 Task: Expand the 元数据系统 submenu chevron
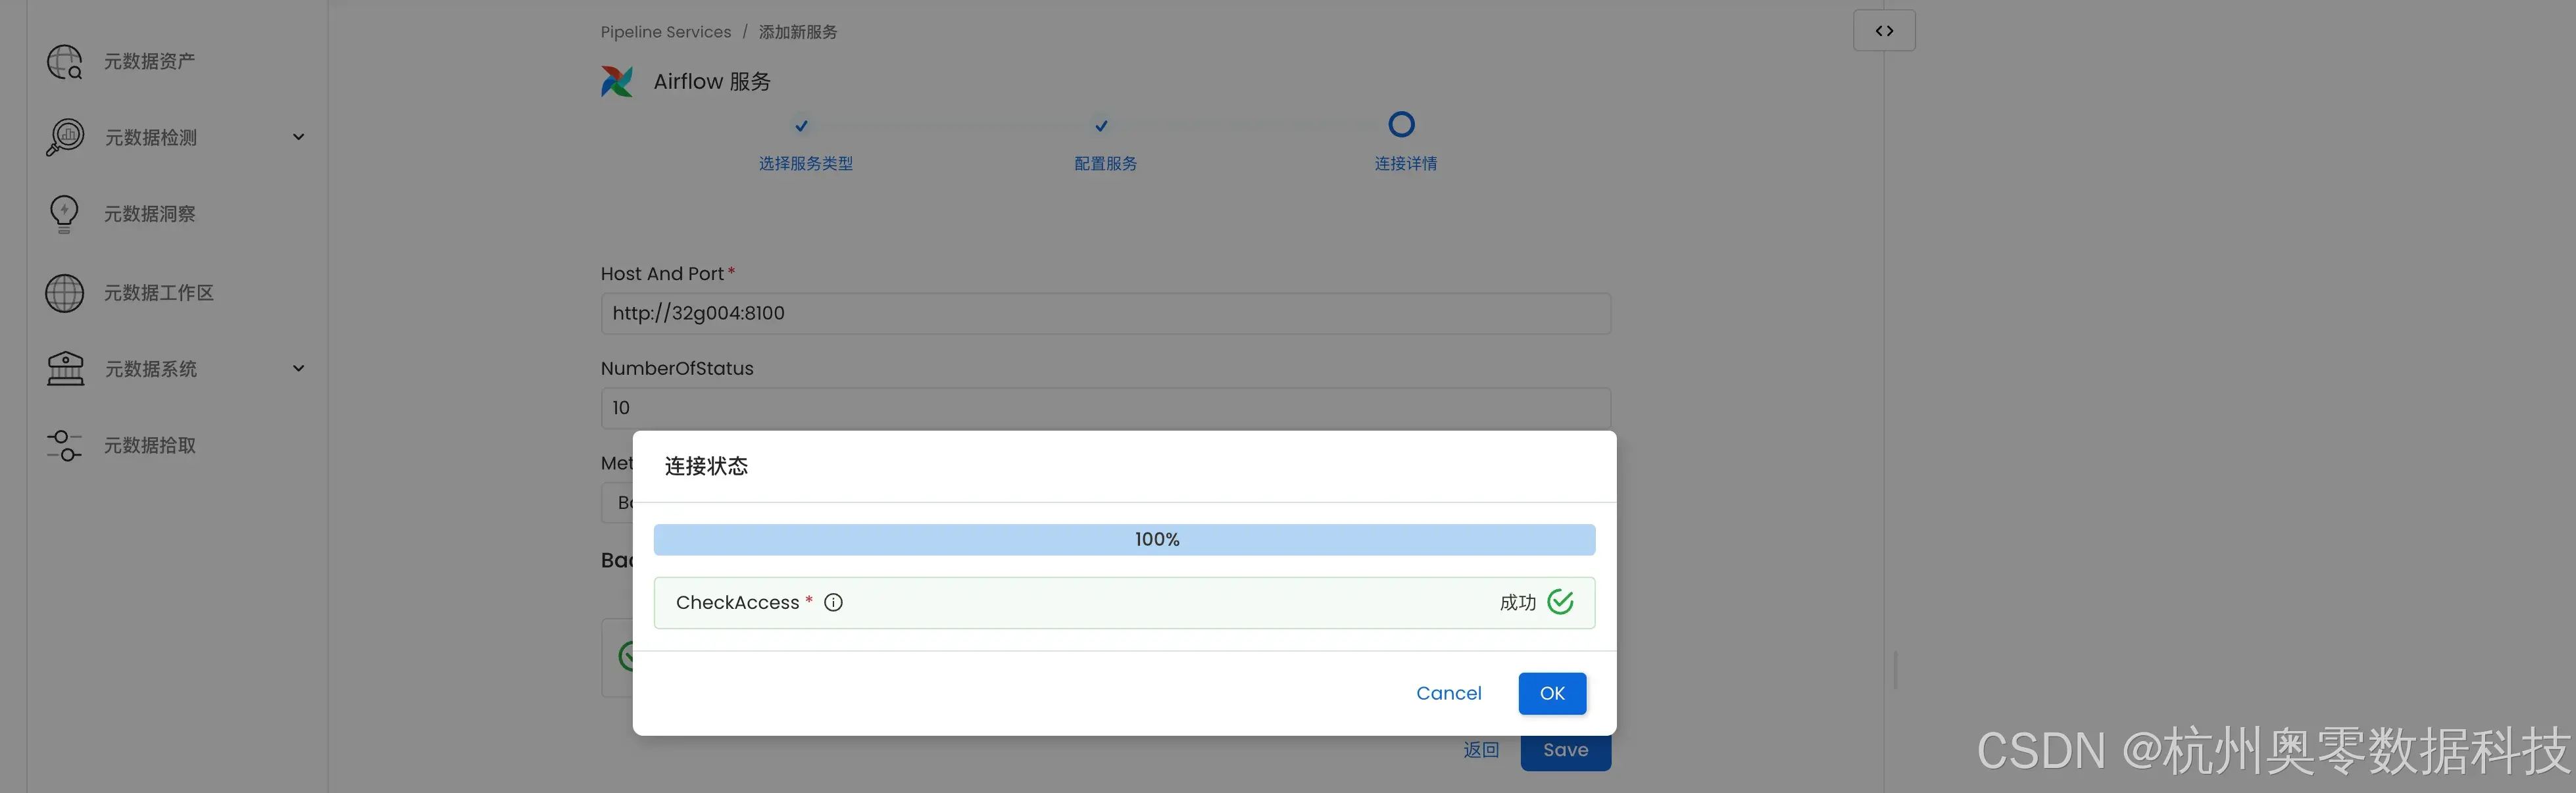pos(298,369)
